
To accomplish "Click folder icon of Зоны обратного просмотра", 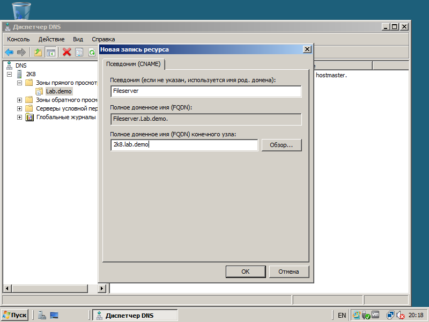I will coord(29,100).
